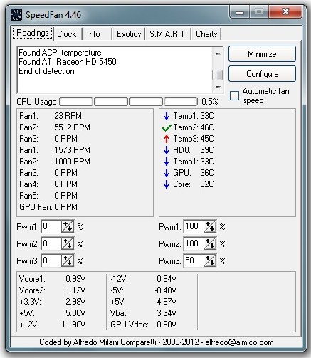This screenshot has height=358, width=311.
Task: Click inside the right Pwm2 value field
Action: point(194,243)
